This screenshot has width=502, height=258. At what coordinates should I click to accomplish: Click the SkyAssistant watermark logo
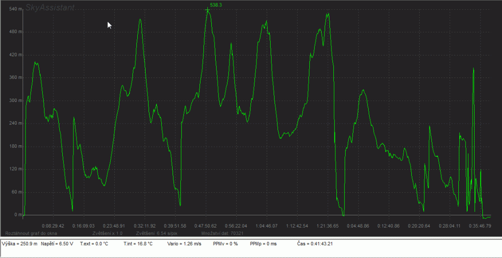coord(50,8)
